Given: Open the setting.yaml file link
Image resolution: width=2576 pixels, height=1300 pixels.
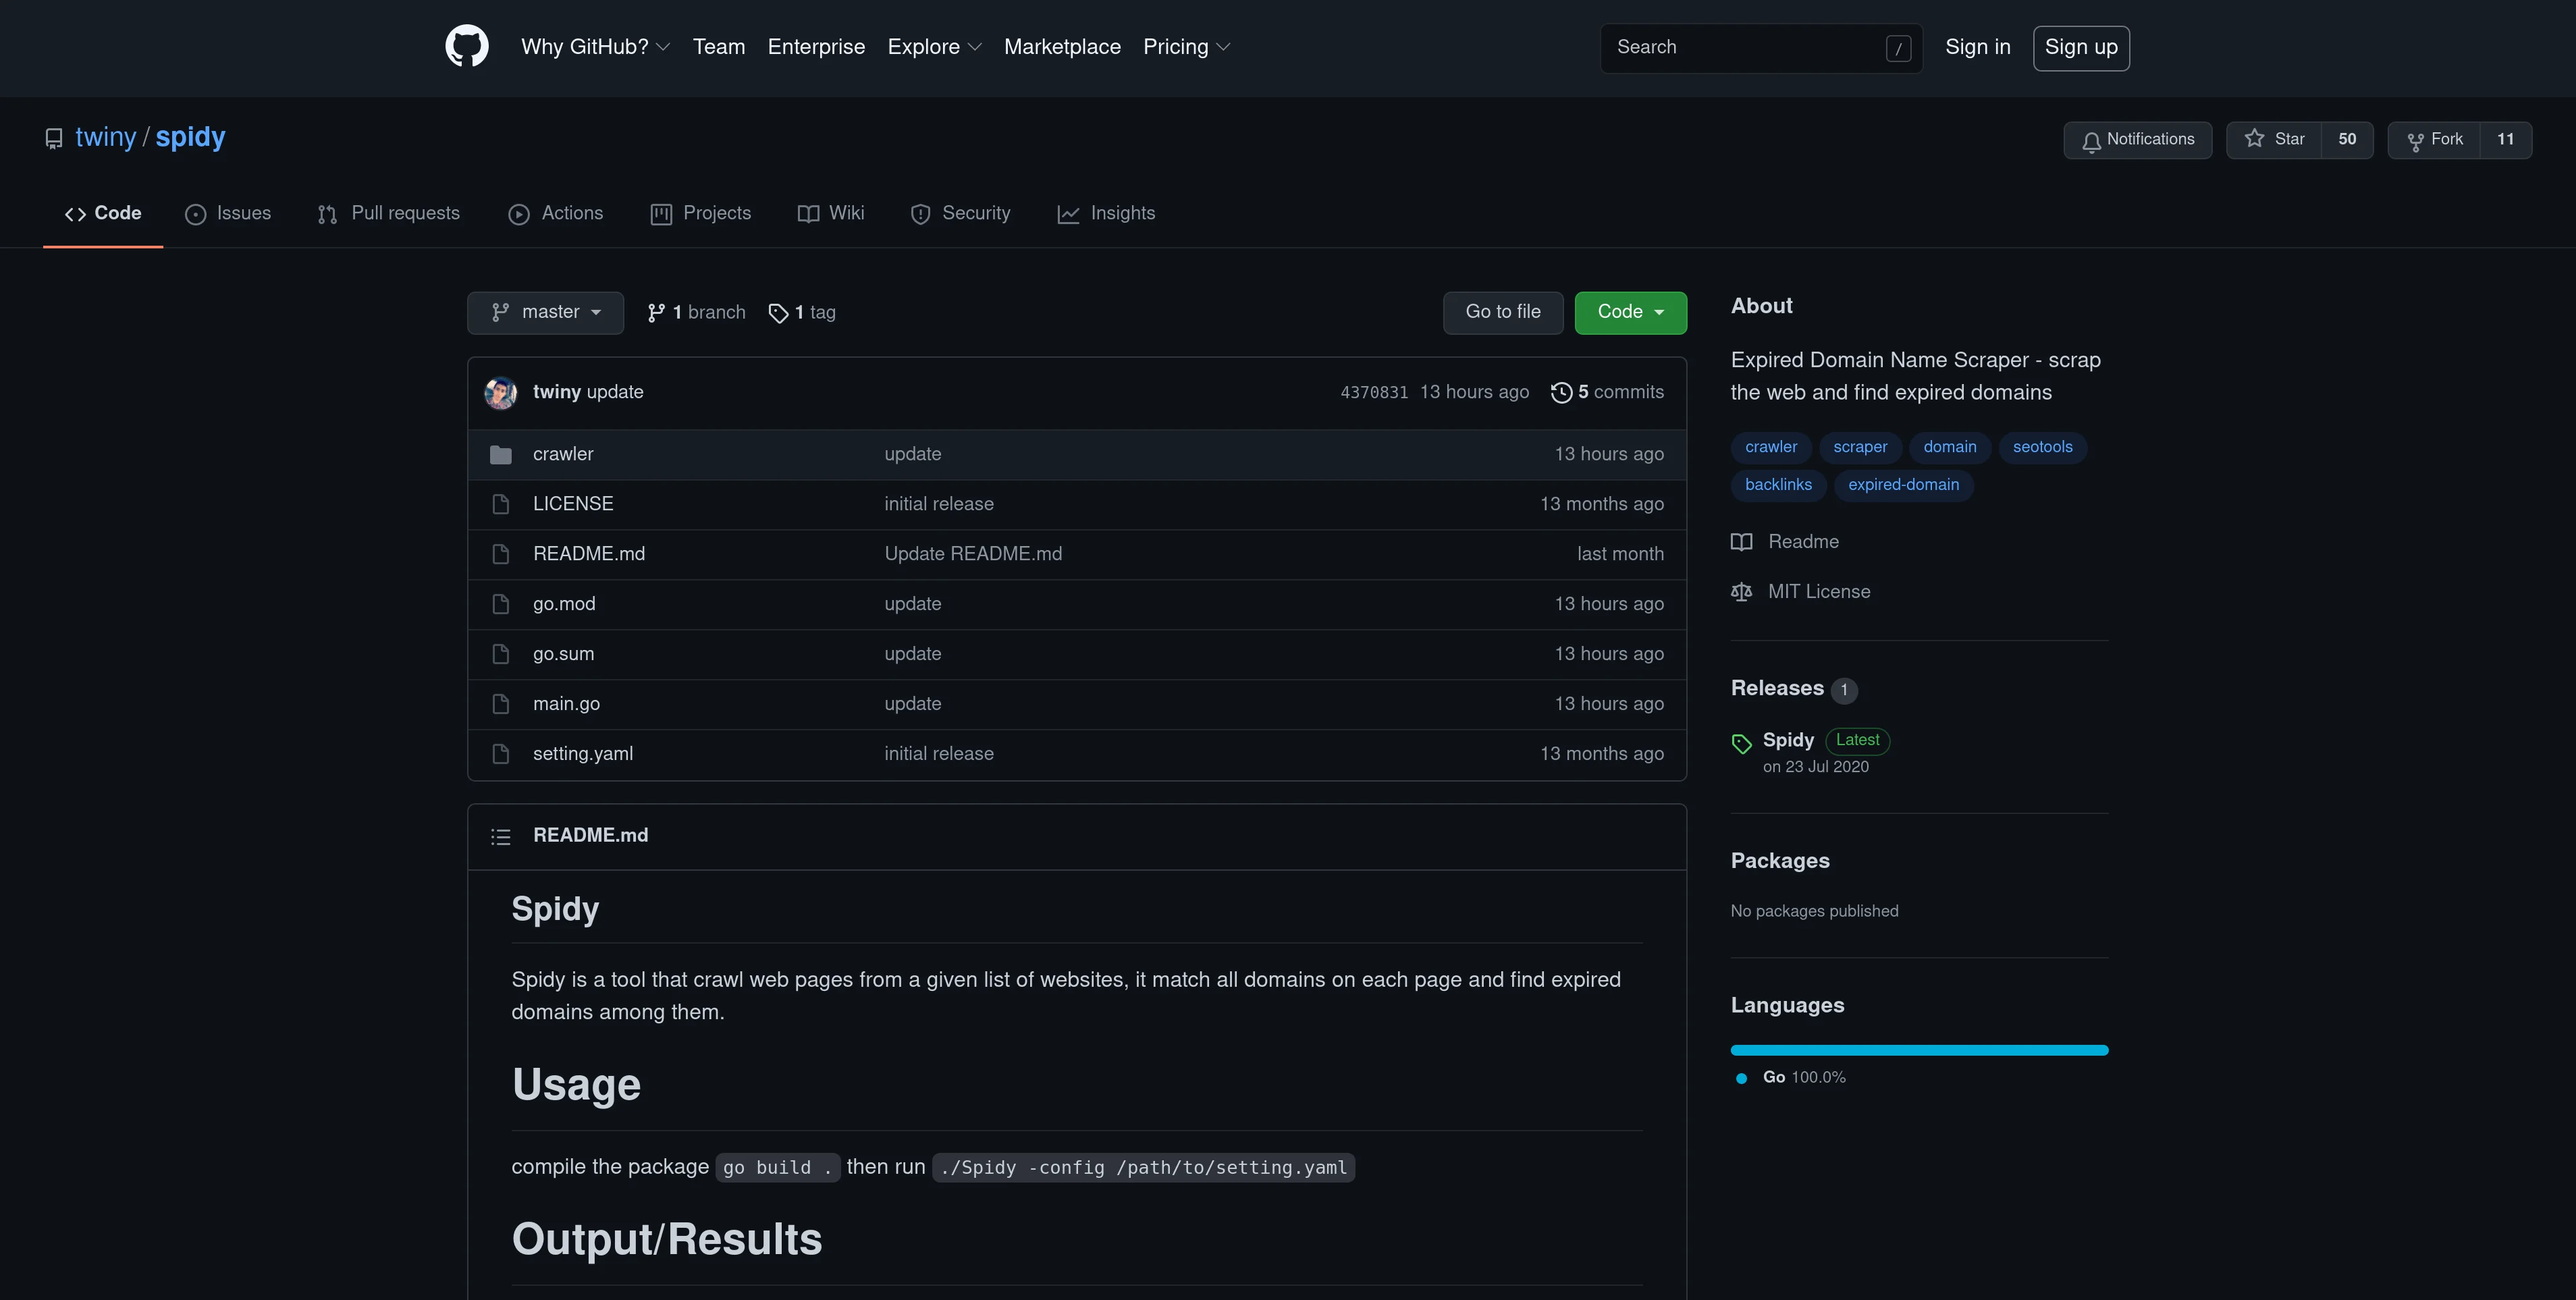Looking at the screenshot, I should tap(583, 753).
